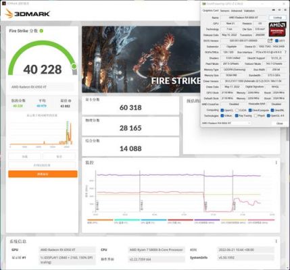The width and height of the screenshot is (290, 270).
Task: Toggle the orange frame rate legend swatch
Action: click(100, 220)
